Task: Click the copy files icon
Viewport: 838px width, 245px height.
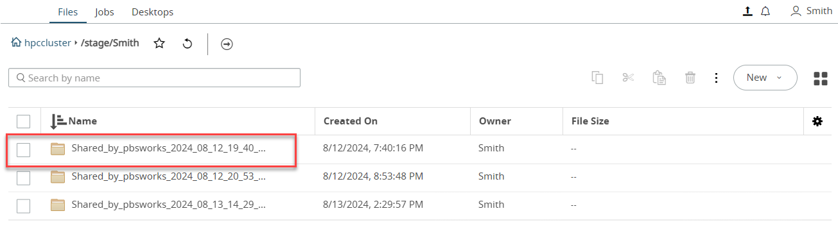Action: point(597,78)
